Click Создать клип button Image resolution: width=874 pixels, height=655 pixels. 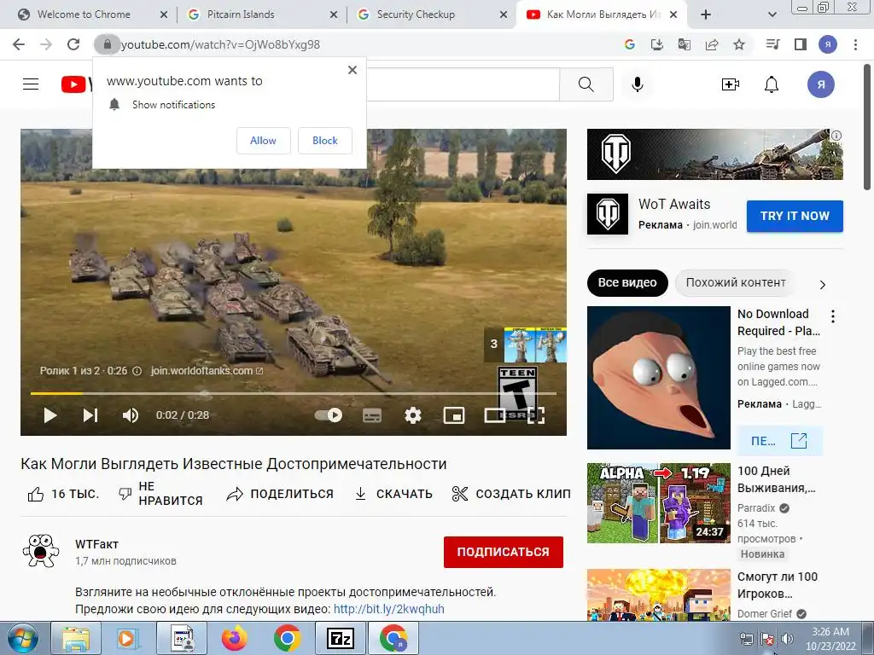tap(511, 494)
